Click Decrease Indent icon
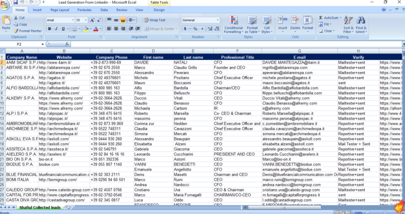Viewport: 405px width, 214px height. pyautogui.click(x=131, y=29)
